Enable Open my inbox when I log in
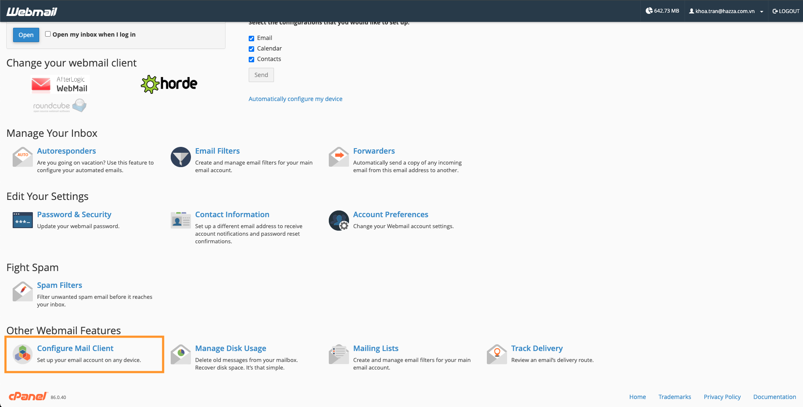The height and width of the screenshot is (407, 803). tap(48, 34)
